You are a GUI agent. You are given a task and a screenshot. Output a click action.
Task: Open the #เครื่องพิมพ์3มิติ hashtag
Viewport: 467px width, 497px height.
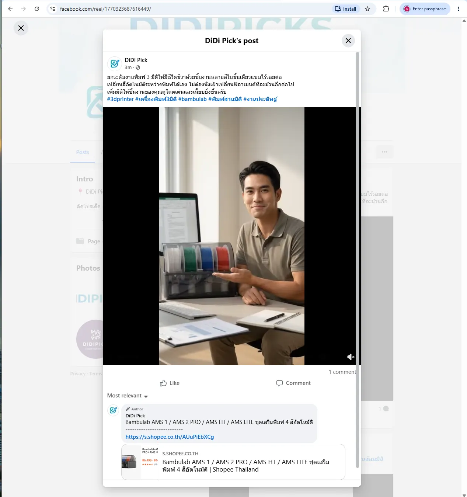click(156, 99)
